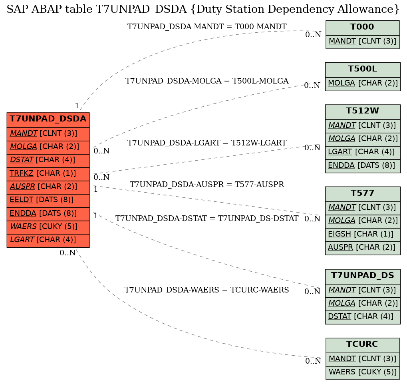Click AUSPR [CHAR (2)] in T577 table
The height and width of the screenshot is (384, 407).
coord(363,248)
